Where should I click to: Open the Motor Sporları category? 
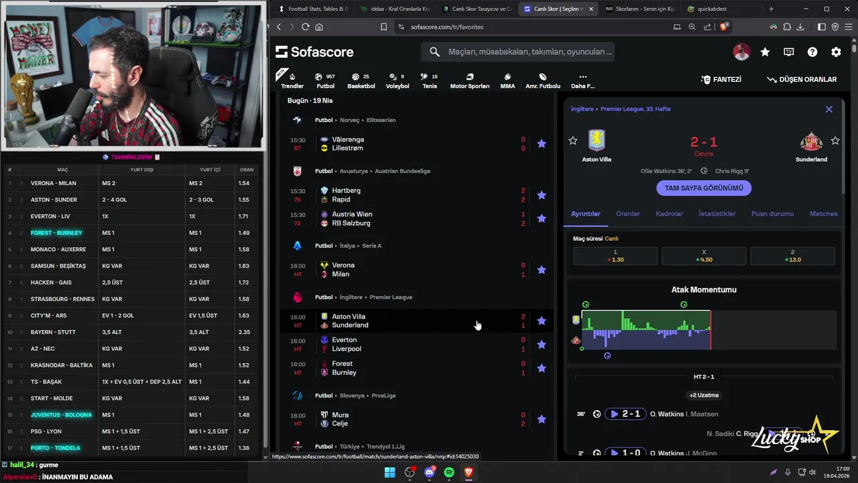click(469, 80)
